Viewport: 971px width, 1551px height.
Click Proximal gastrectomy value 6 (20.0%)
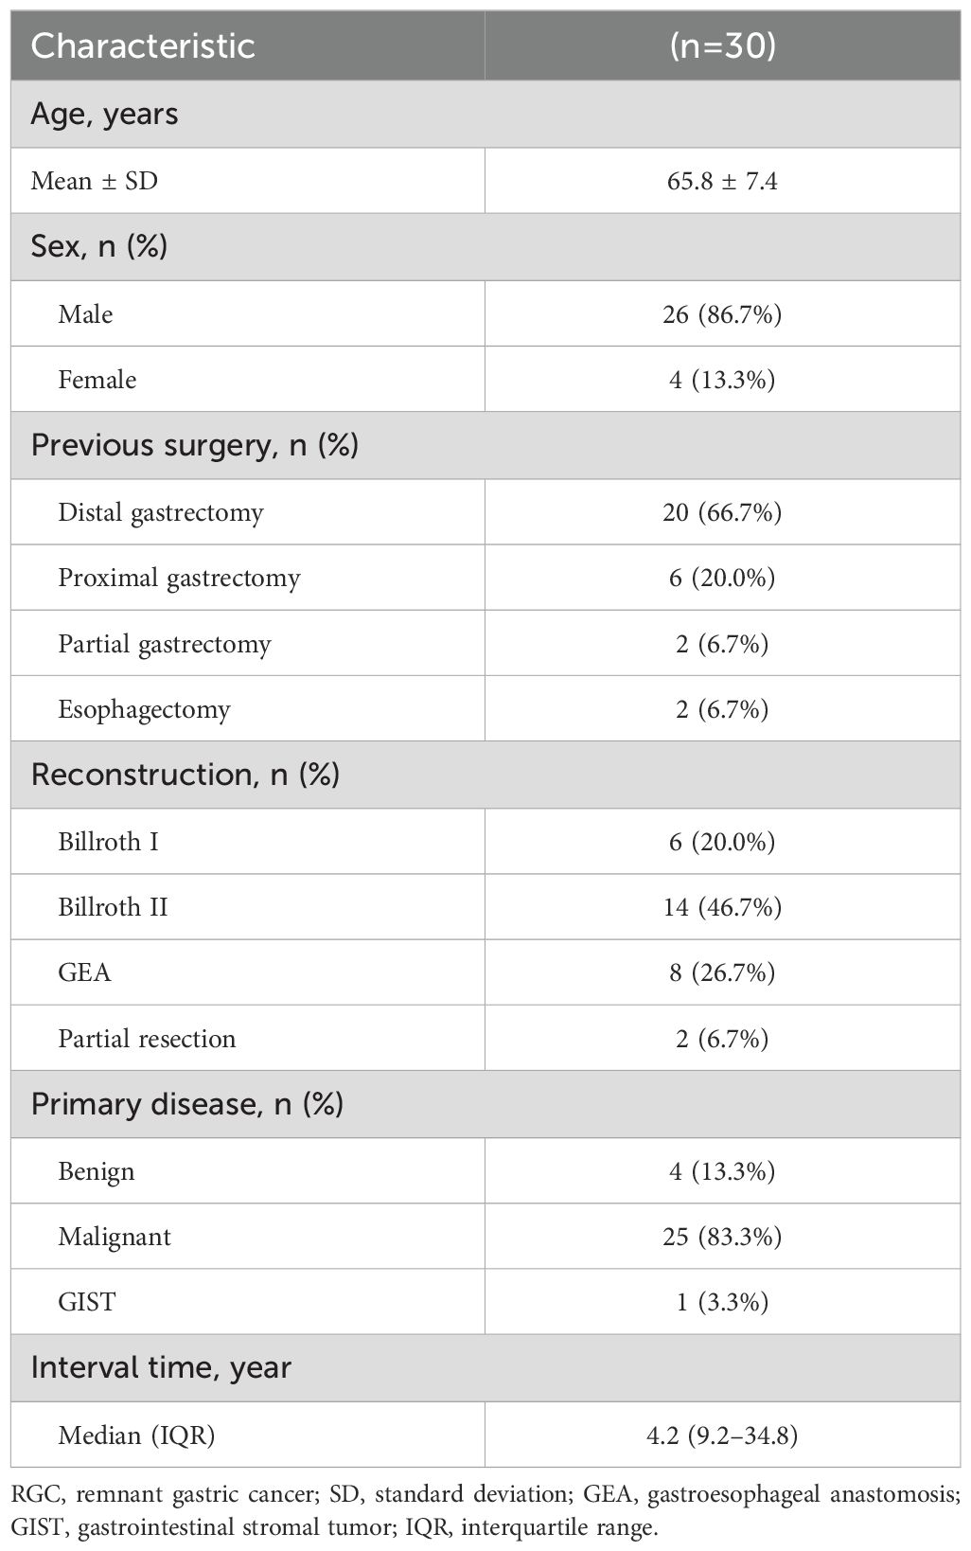pos(723,578)
